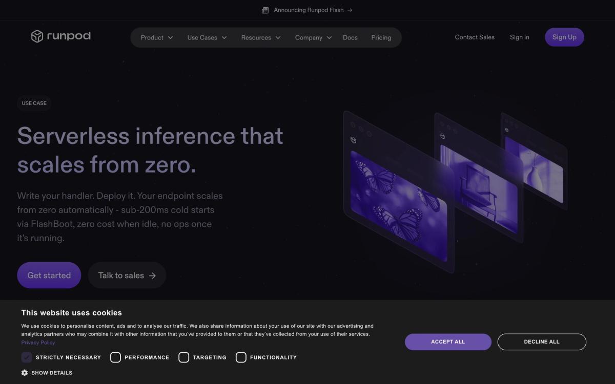Expand cookie Show Details section
The width and height of the screenshot is (615, 384).
47,373
